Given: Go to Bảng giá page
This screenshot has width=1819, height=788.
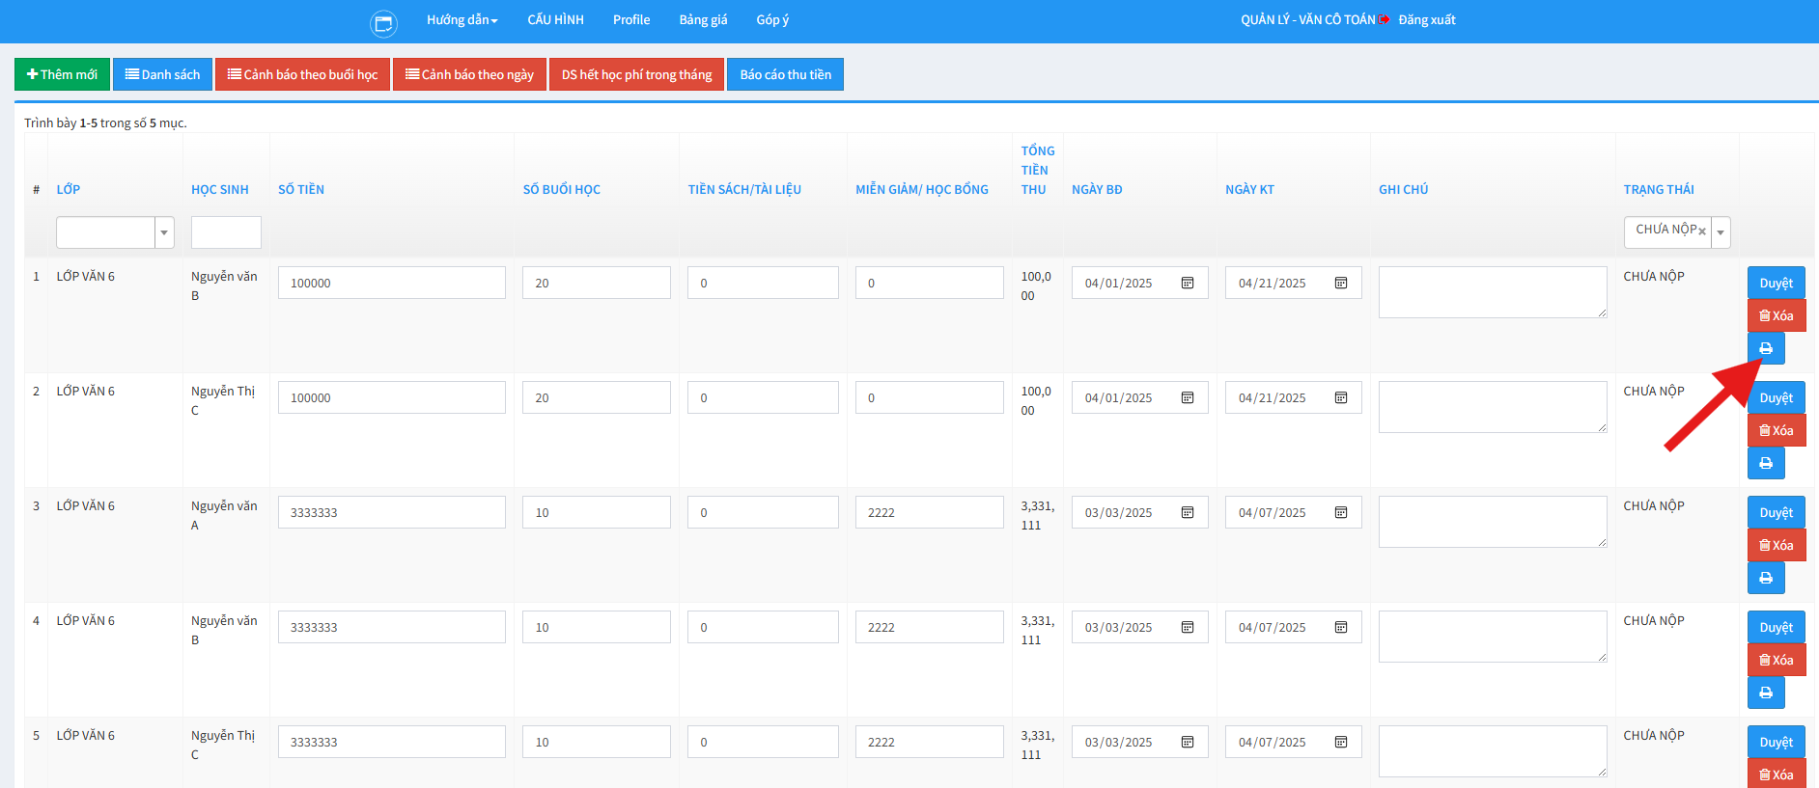Looking at the screenshot, I should coord(703,20).
